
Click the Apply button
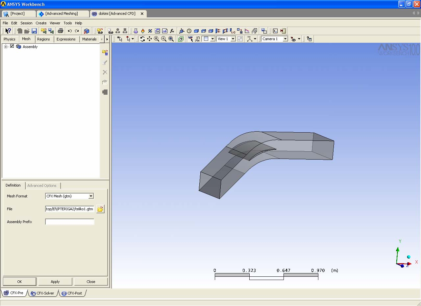pos(55,282)
